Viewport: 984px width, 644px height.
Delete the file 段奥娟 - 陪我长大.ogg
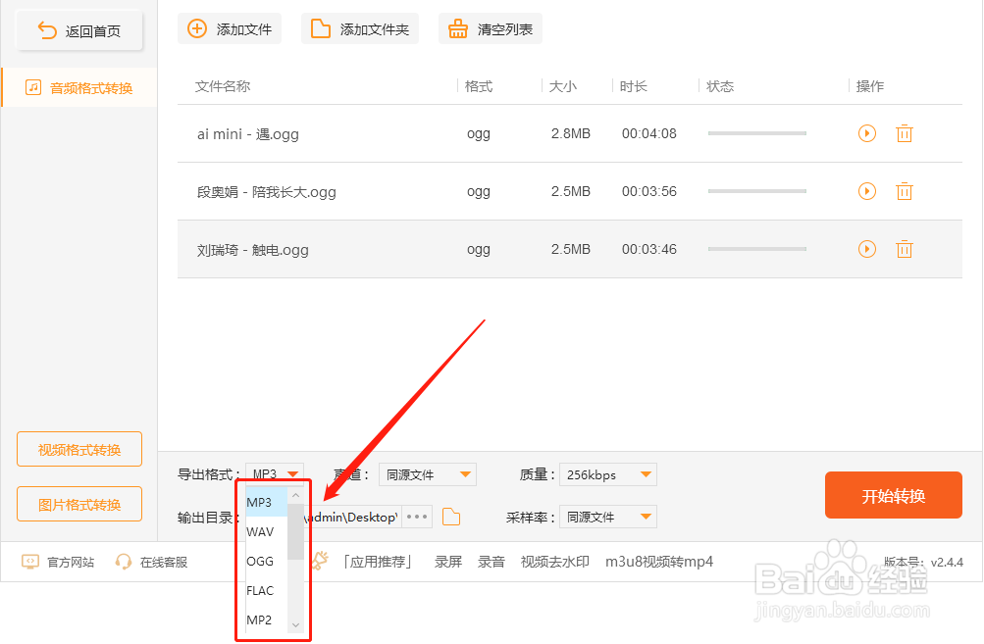(x=904, y=191)
